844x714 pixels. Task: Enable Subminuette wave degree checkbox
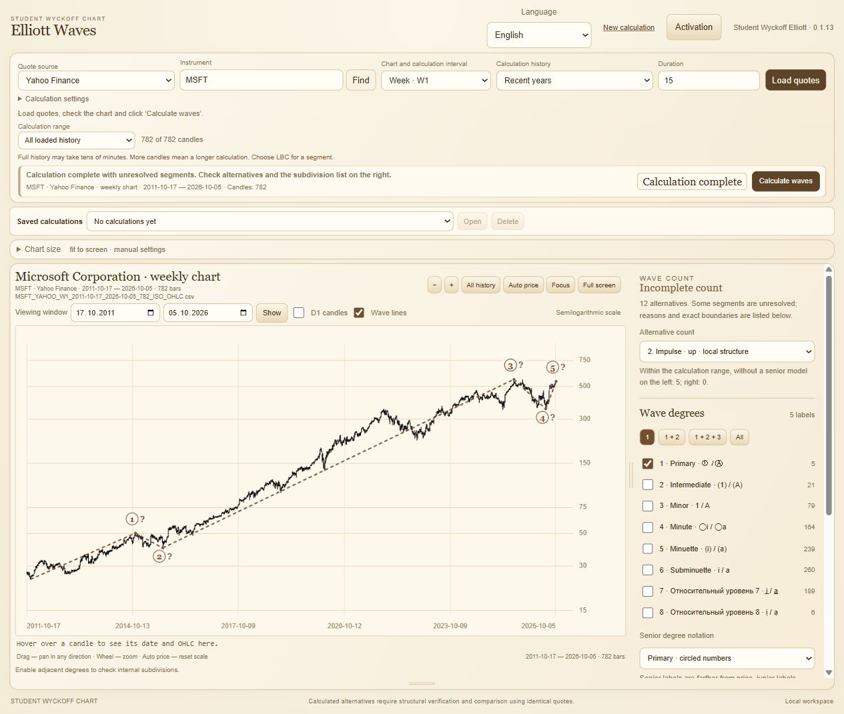[647, 570]
